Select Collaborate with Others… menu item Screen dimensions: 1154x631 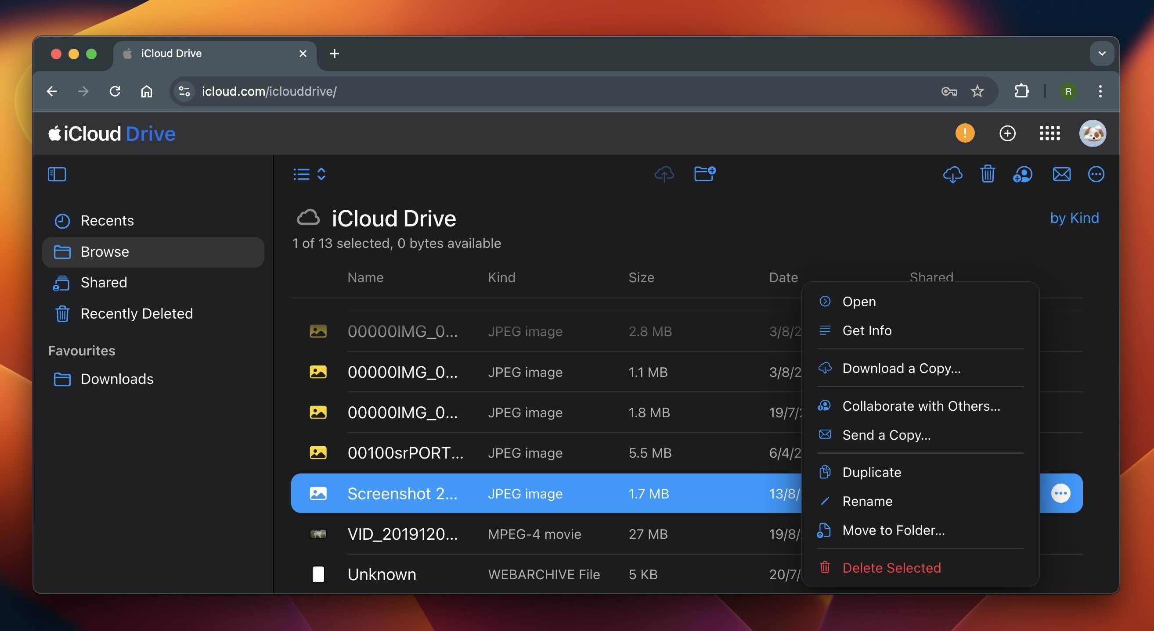coord(920,406)
